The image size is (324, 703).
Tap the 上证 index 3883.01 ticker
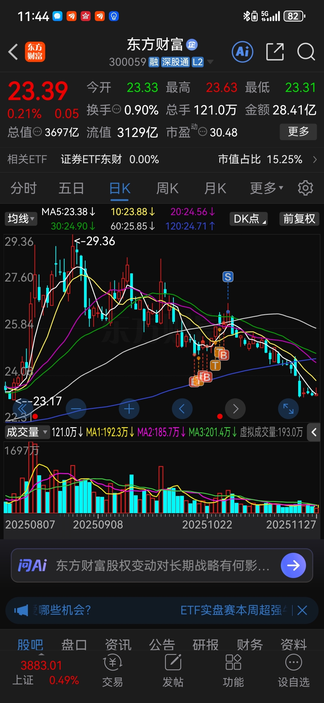[45, 673]
